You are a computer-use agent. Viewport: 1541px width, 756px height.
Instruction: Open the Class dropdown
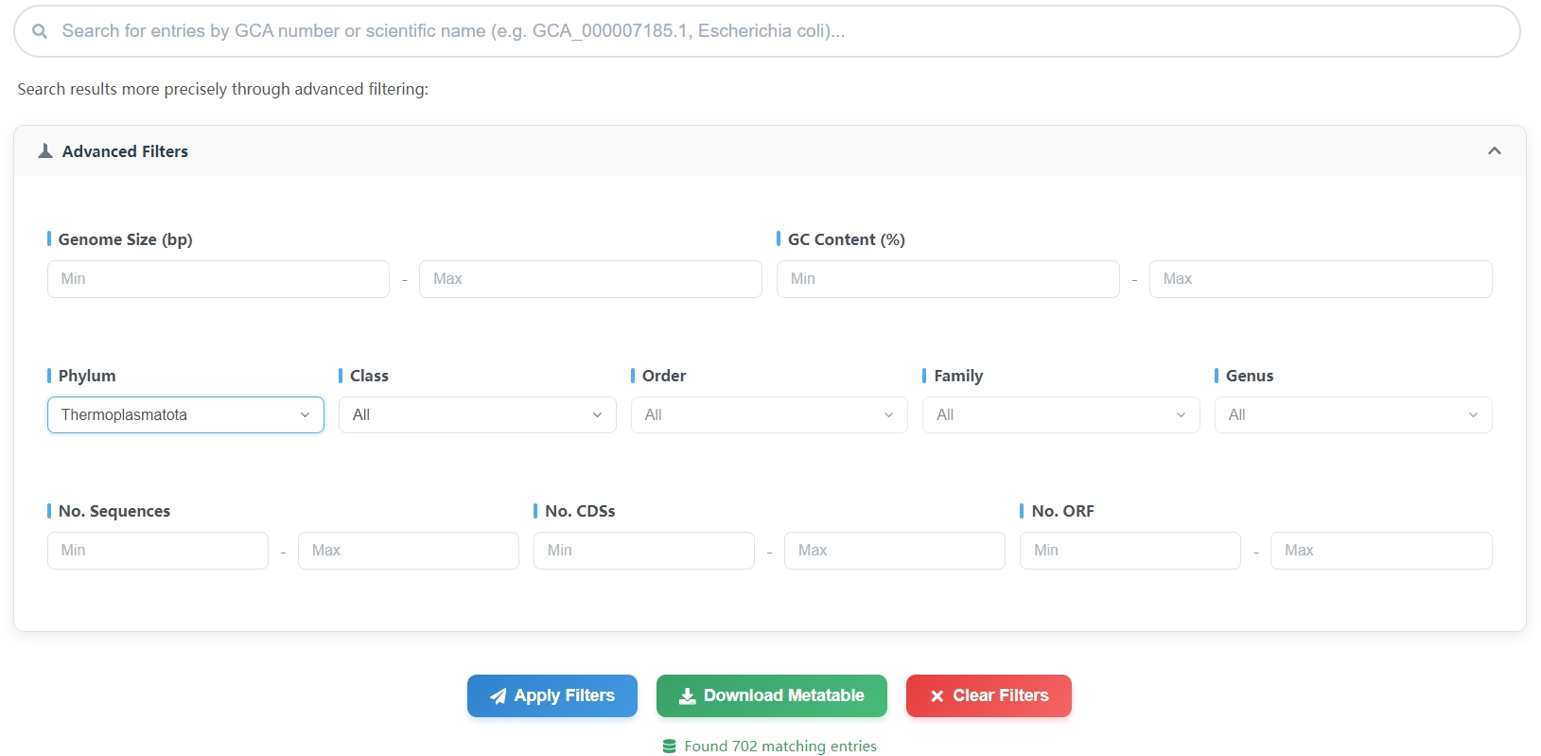[x=478, y=415]
